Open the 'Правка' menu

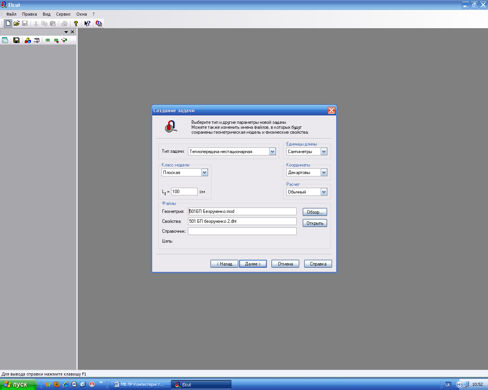[29, 14]
